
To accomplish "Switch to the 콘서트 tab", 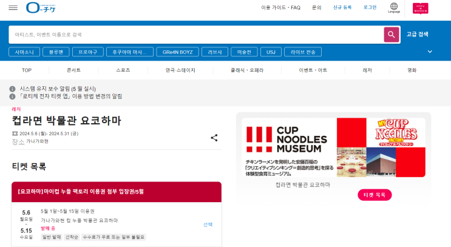I will point(73,70).
